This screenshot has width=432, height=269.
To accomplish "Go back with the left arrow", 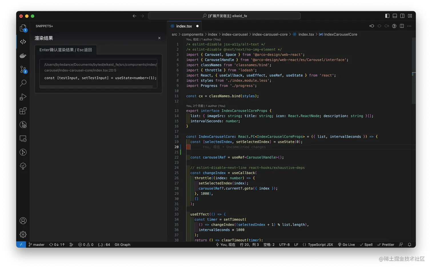I will point(134,16).
